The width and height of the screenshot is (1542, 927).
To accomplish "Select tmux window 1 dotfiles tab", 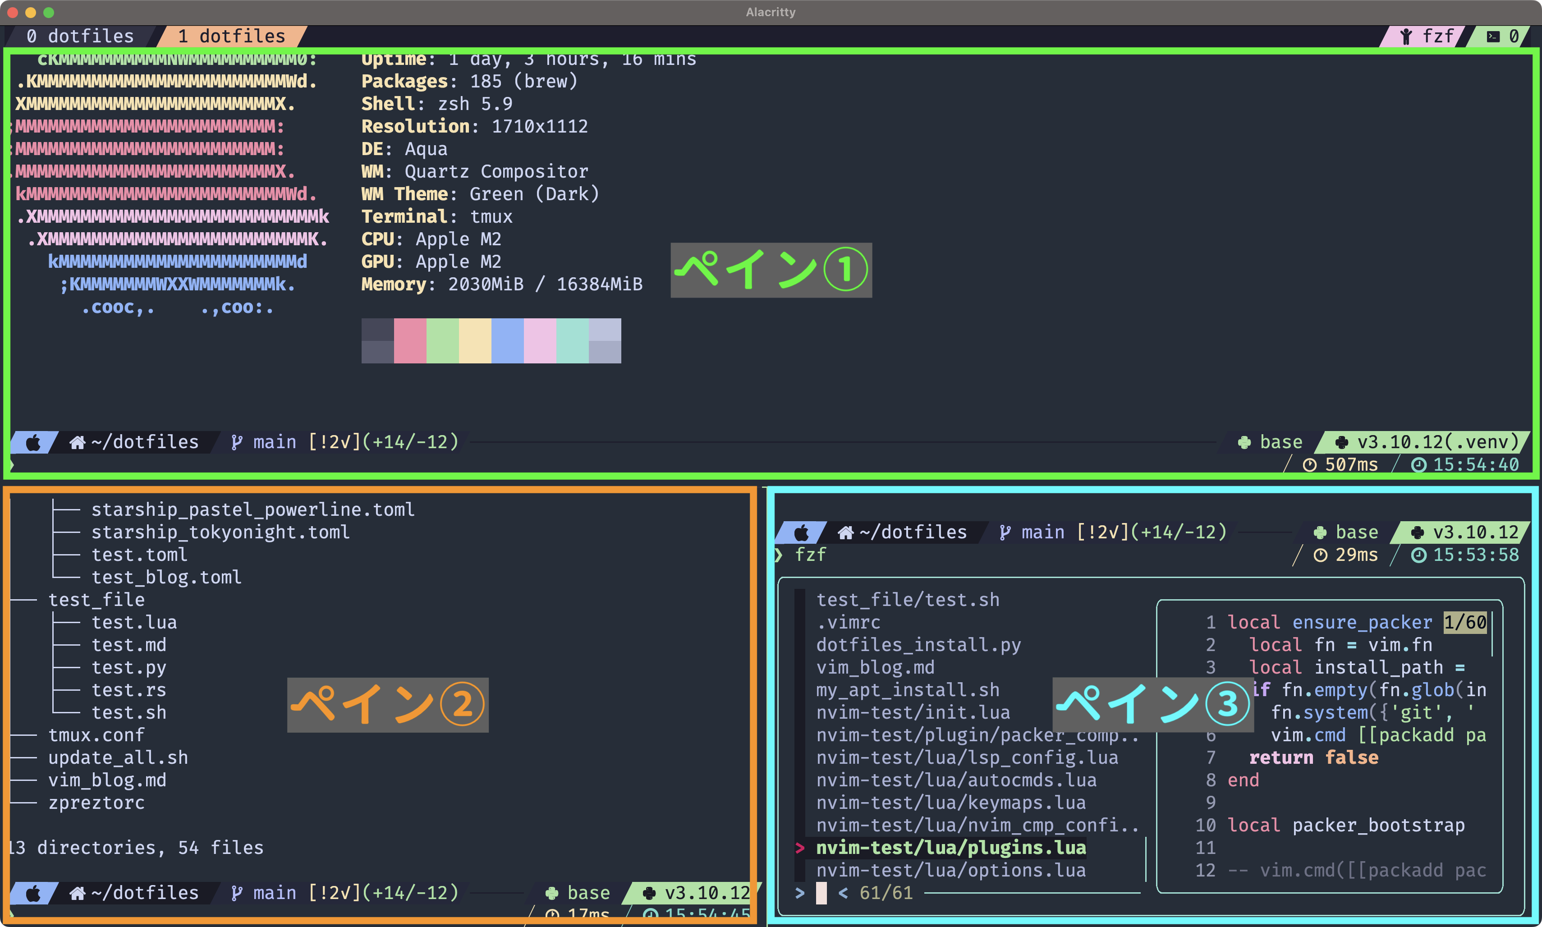I will pyautogui.click(x=231, y=36).
